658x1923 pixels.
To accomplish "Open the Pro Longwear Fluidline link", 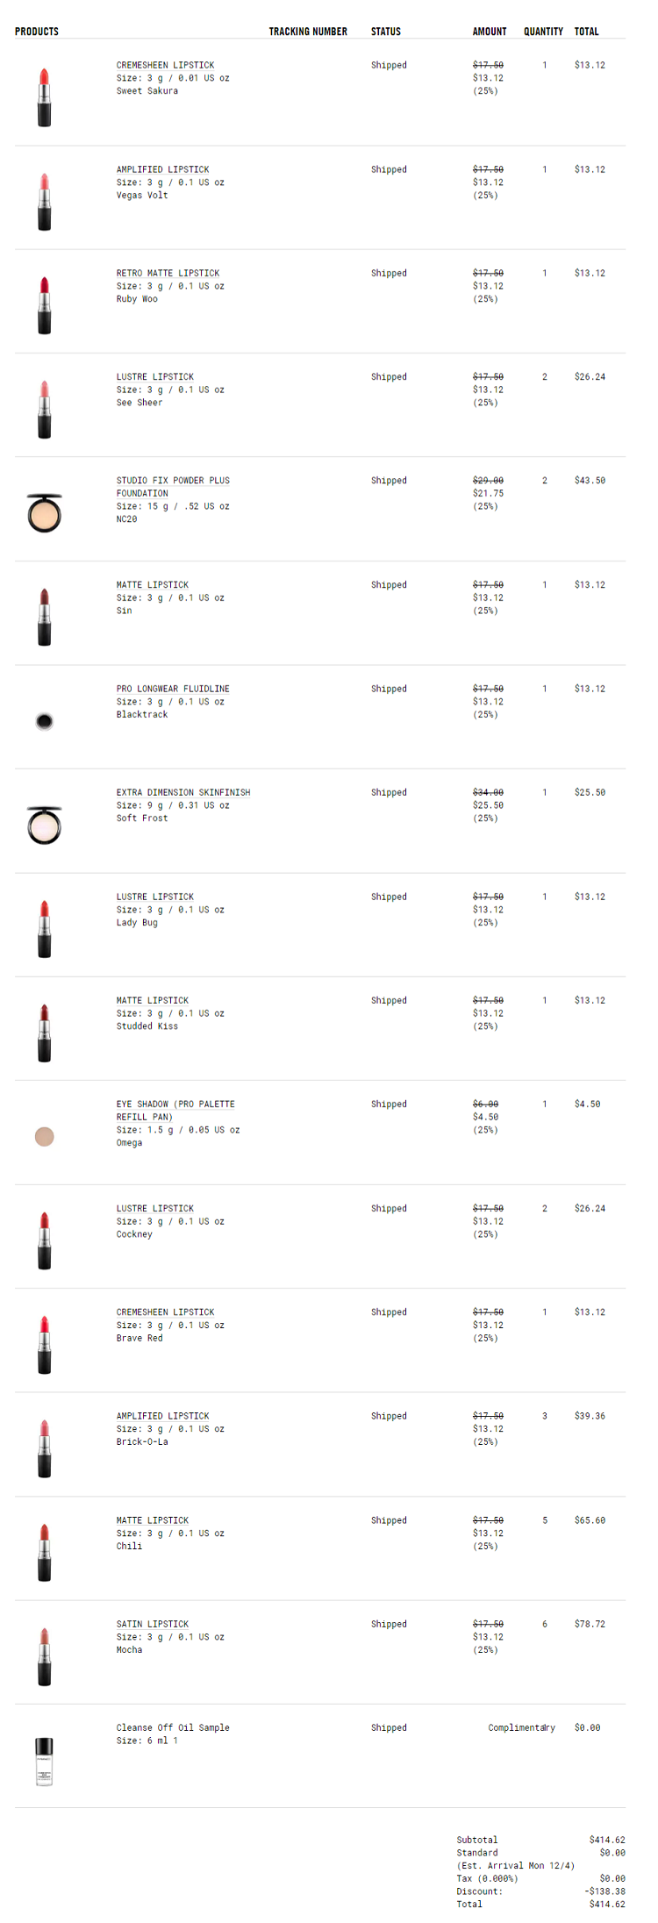I will (173, 689).
